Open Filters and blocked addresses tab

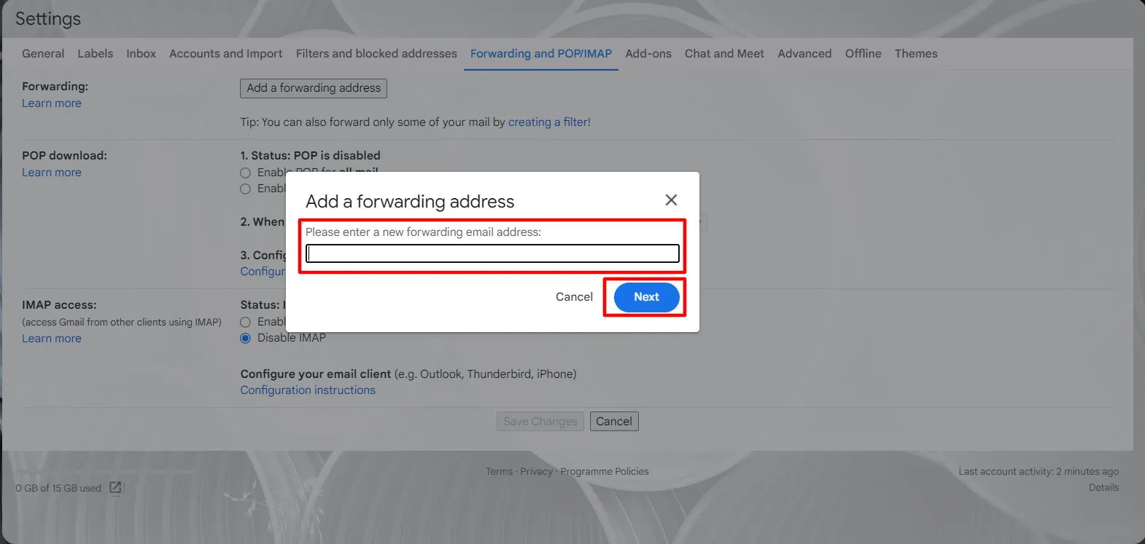376,54
